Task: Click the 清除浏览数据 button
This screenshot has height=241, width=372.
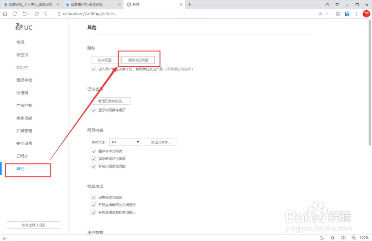Action: tap(139, 59)
